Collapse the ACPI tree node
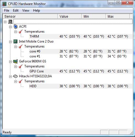Image resolution: width=135 pixels, height=137 pixels. pos(10,27)
